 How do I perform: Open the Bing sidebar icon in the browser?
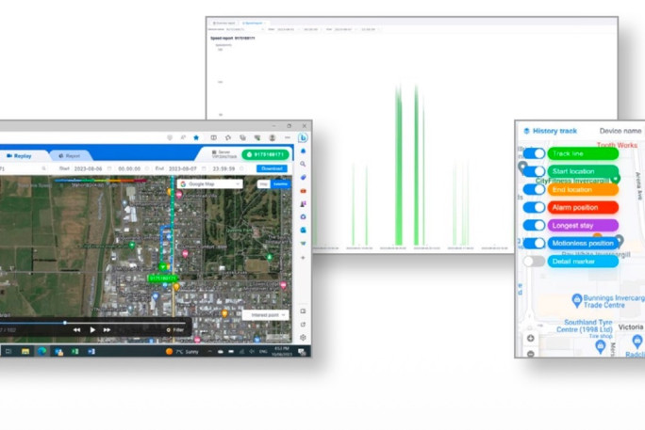(x=303, y=137)
